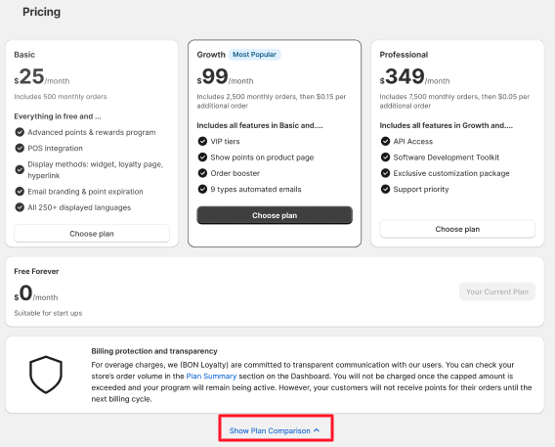Viewport: 555px width, 447px height.
Task: Click checkmark beside Show points on product page
Action: tap(202, 157)
